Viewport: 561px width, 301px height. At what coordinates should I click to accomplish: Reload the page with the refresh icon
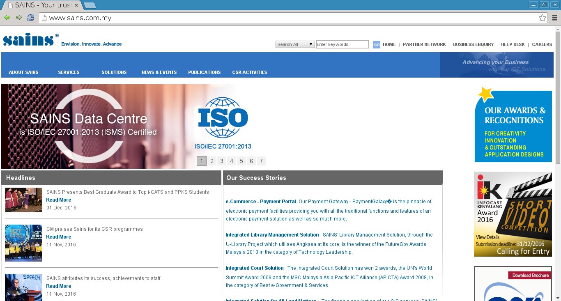point(31,18)
